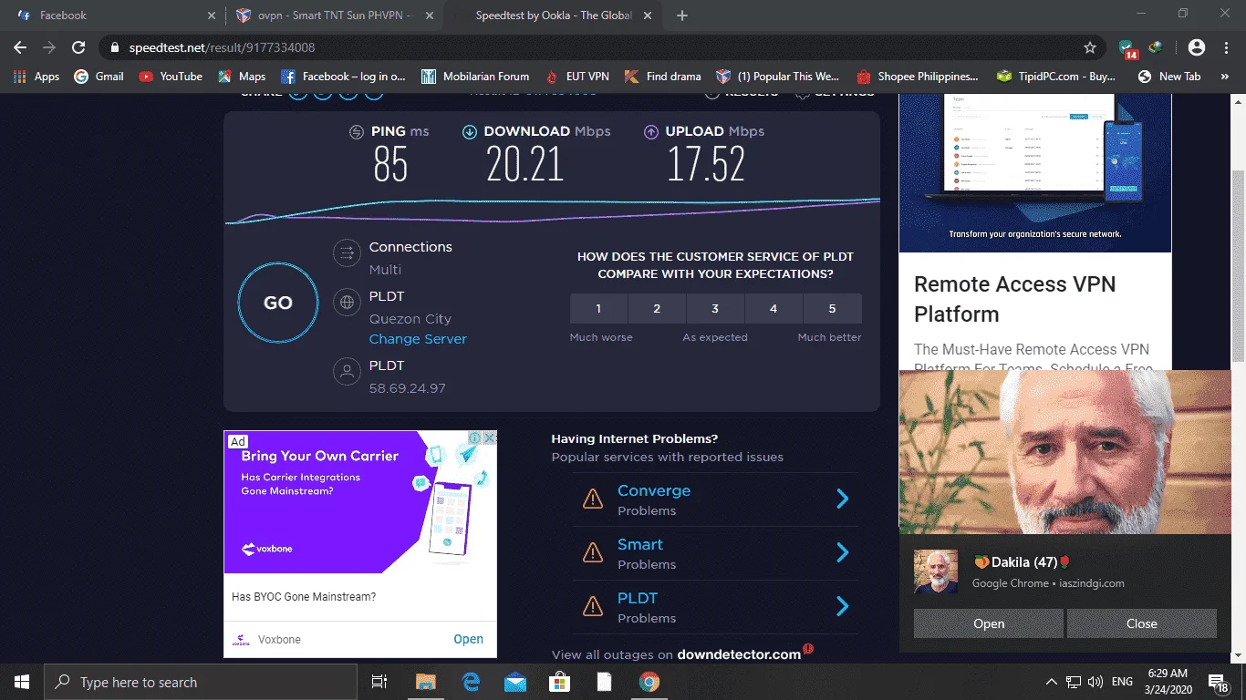The height and width of the screenshot is (700, 1246).
Task: Click the Internet Download Manager extension icon
Action: pos(1156,47)
